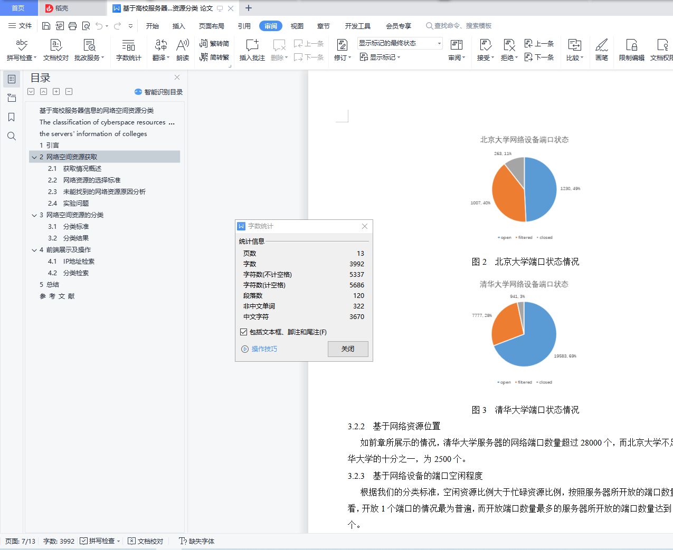This screenshot has height=550, width=673.
Task: Click 缺失字体 in the status bar
Action: (x=196, y=541)
